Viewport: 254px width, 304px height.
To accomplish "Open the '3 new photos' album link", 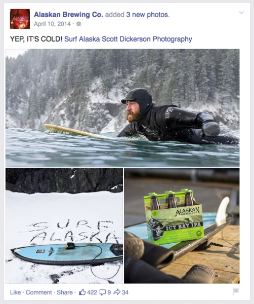I will [x=148, y=15].
